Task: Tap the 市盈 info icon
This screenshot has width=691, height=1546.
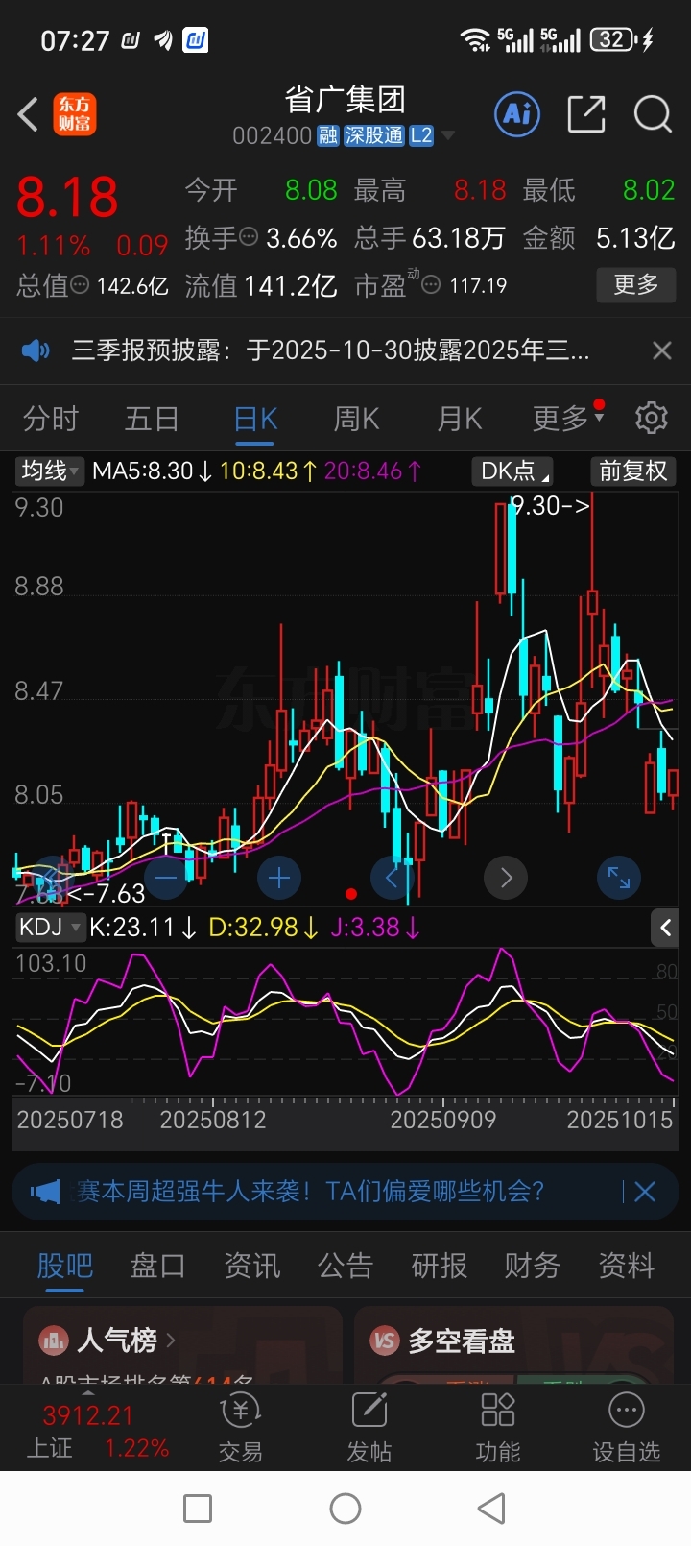Action: (x=431, y=284)
